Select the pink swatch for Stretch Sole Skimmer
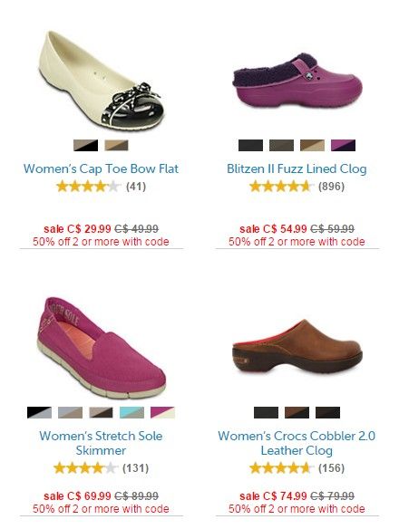Image resolution: width=399 pixels, height=529 pixels. coord(163,413)
